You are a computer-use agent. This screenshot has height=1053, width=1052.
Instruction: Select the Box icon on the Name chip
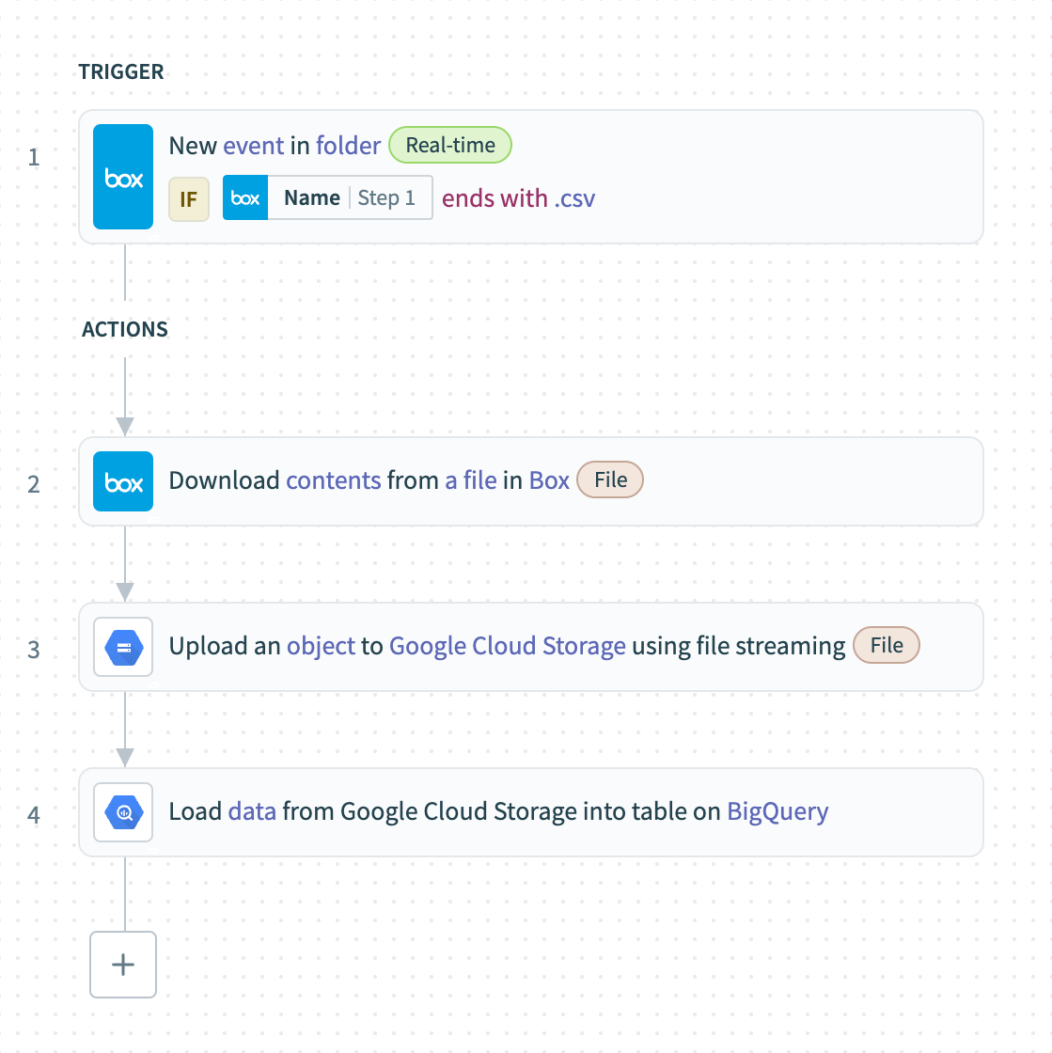(x=244, y=197)
